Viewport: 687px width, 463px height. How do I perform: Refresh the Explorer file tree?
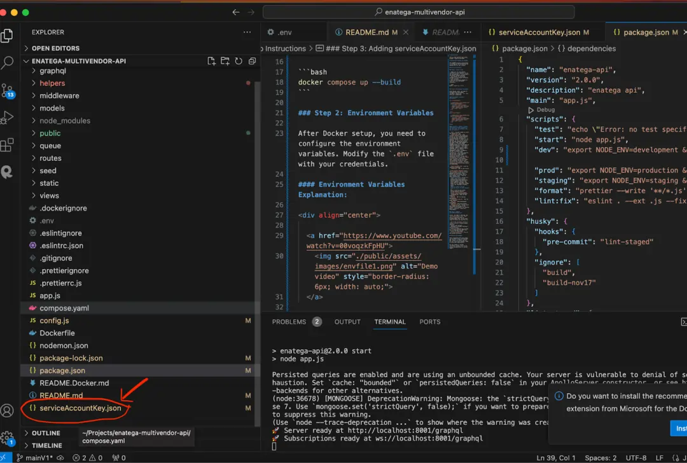(x=239, y=61)
